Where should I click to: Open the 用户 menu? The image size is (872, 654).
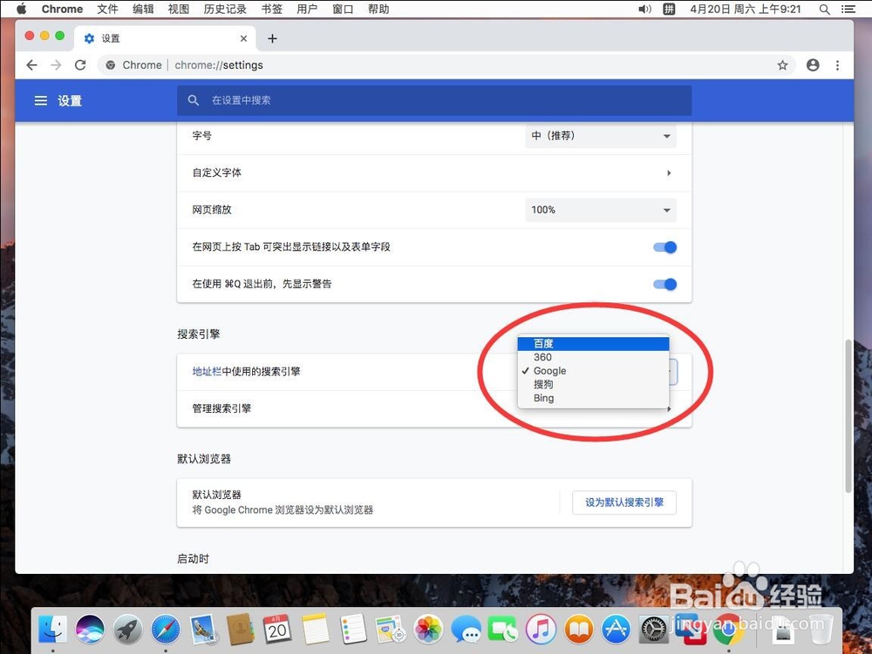(307, 9)
